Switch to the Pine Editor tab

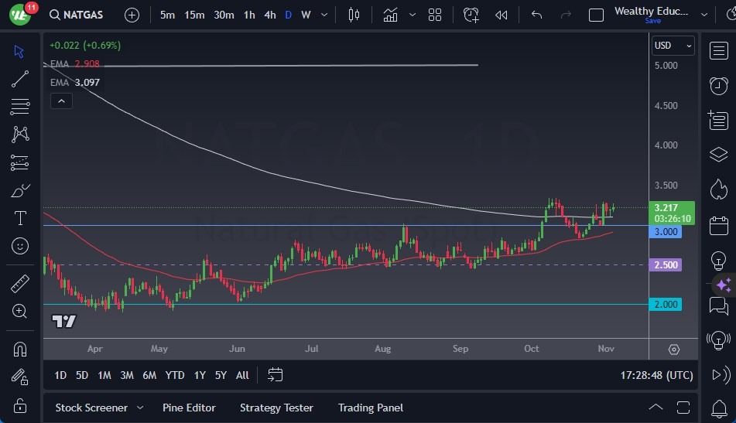[189, 408]
